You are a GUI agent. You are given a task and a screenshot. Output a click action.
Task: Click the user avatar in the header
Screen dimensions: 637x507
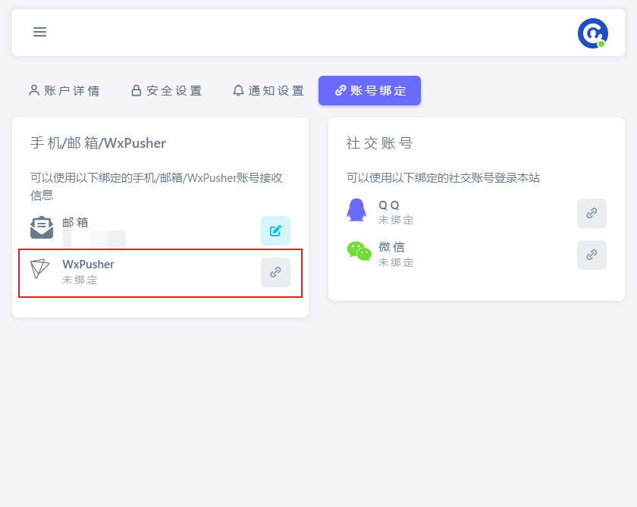pyautogui.click(x=591, y=33)
